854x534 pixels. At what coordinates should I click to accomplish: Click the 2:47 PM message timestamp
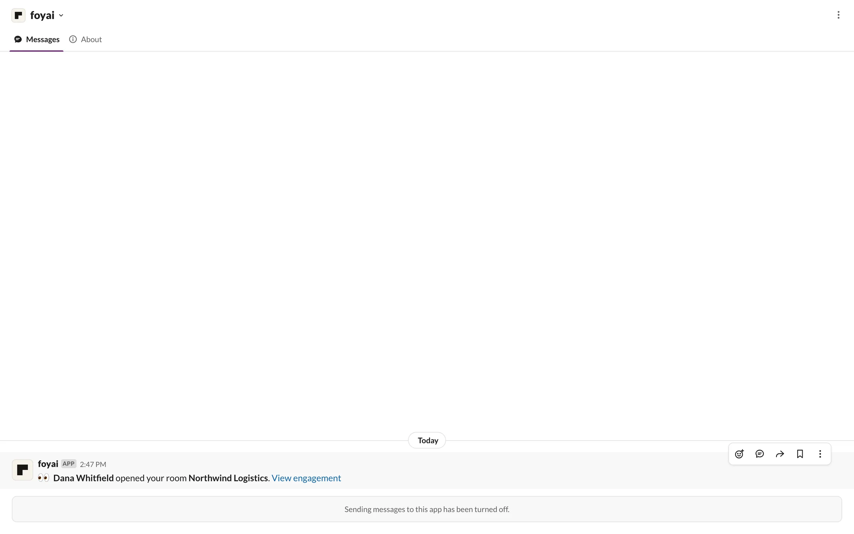point(93,464)
